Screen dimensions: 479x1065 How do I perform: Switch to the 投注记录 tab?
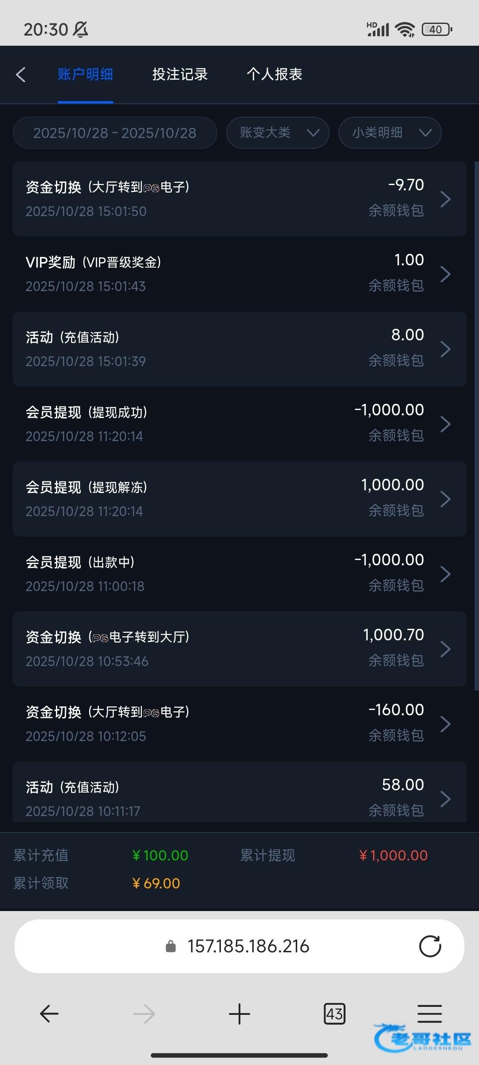pos(180,75)
